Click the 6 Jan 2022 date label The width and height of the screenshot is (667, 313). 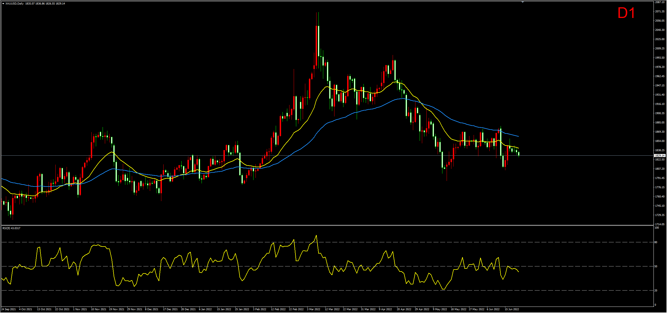[x=205, y=309]
